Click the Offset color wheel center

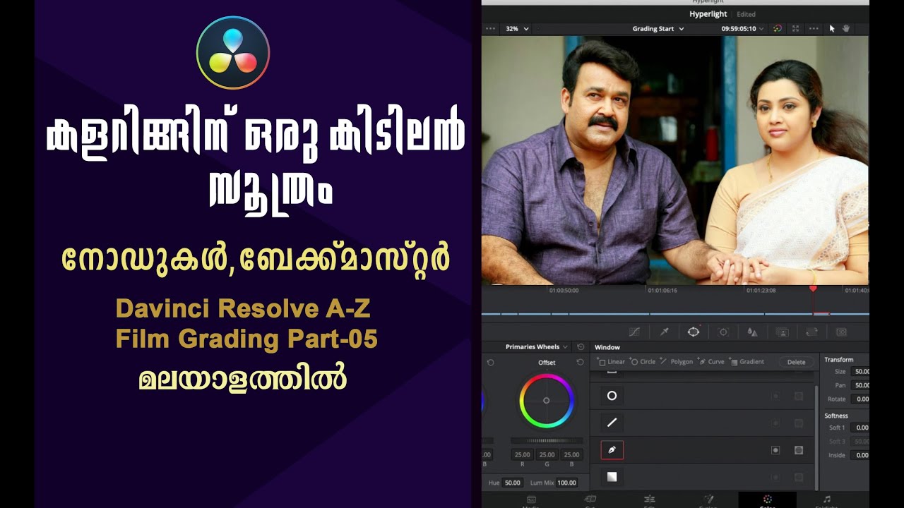546,400
